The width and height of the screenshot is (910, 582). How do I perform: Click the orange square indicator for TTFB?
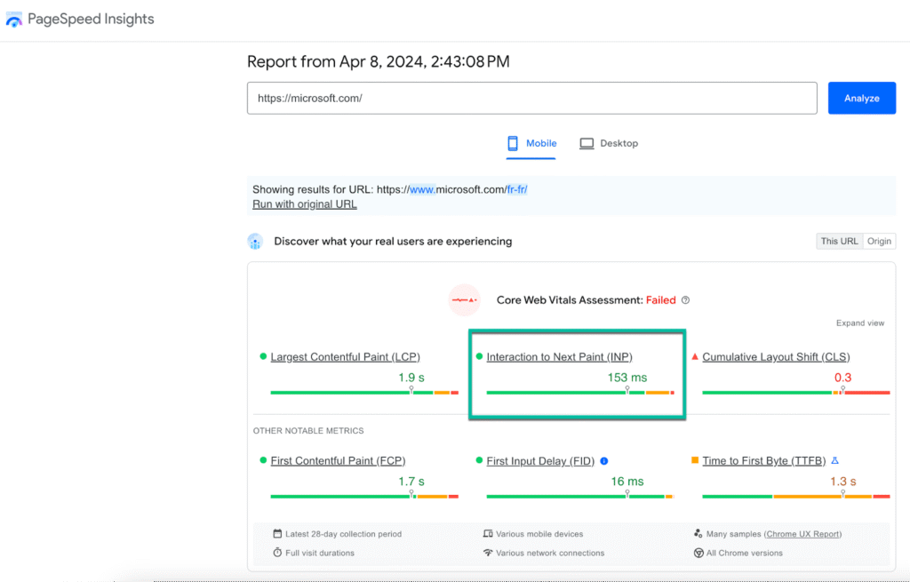point(695,460)
